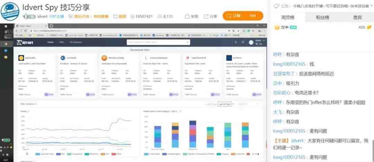Image resolution: width=374 pixels, height=162 pixels.
Task: Click the offer logo with orange basket
Action: [104, 58]
